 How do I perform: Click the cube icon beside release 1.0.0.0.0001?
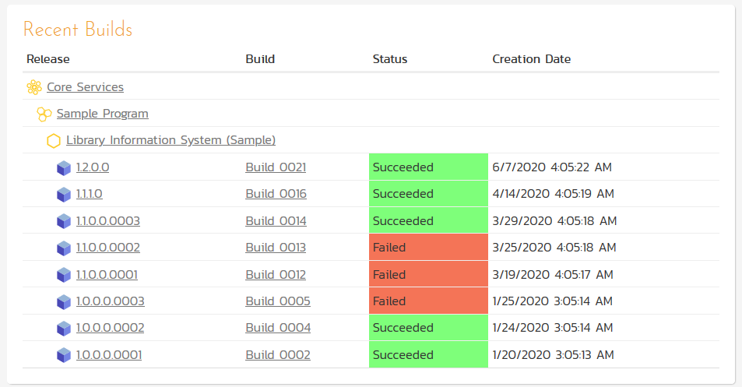tap(64, 355)
